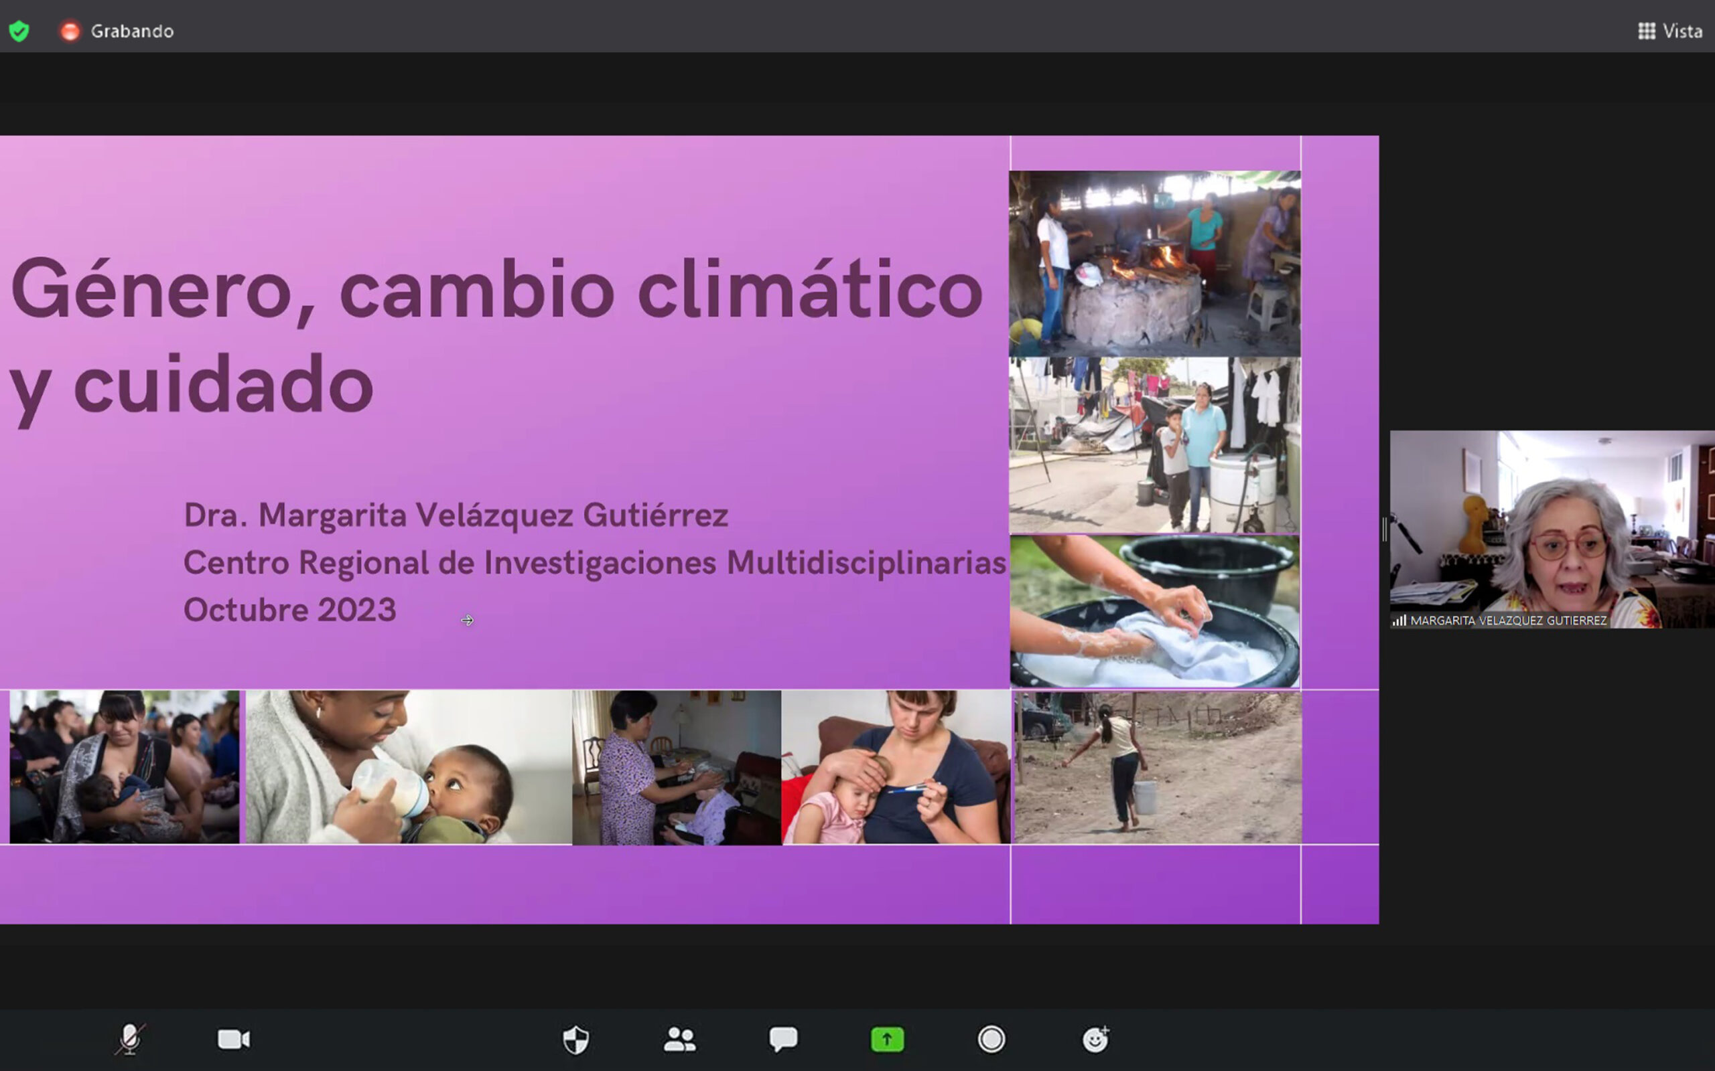The width and height of the screenshot is (1715, 1071).
Task: Click the hand-washing laundry photo
Action: 1154,611
